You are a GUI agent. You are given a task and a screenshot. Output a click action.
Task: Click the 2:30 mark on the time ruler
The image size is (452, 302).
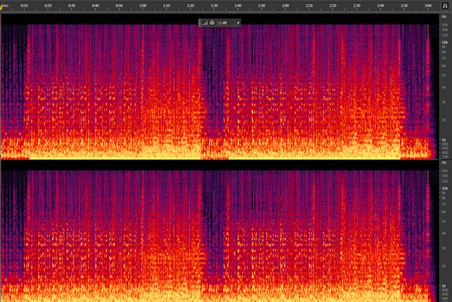click(356, 6)
